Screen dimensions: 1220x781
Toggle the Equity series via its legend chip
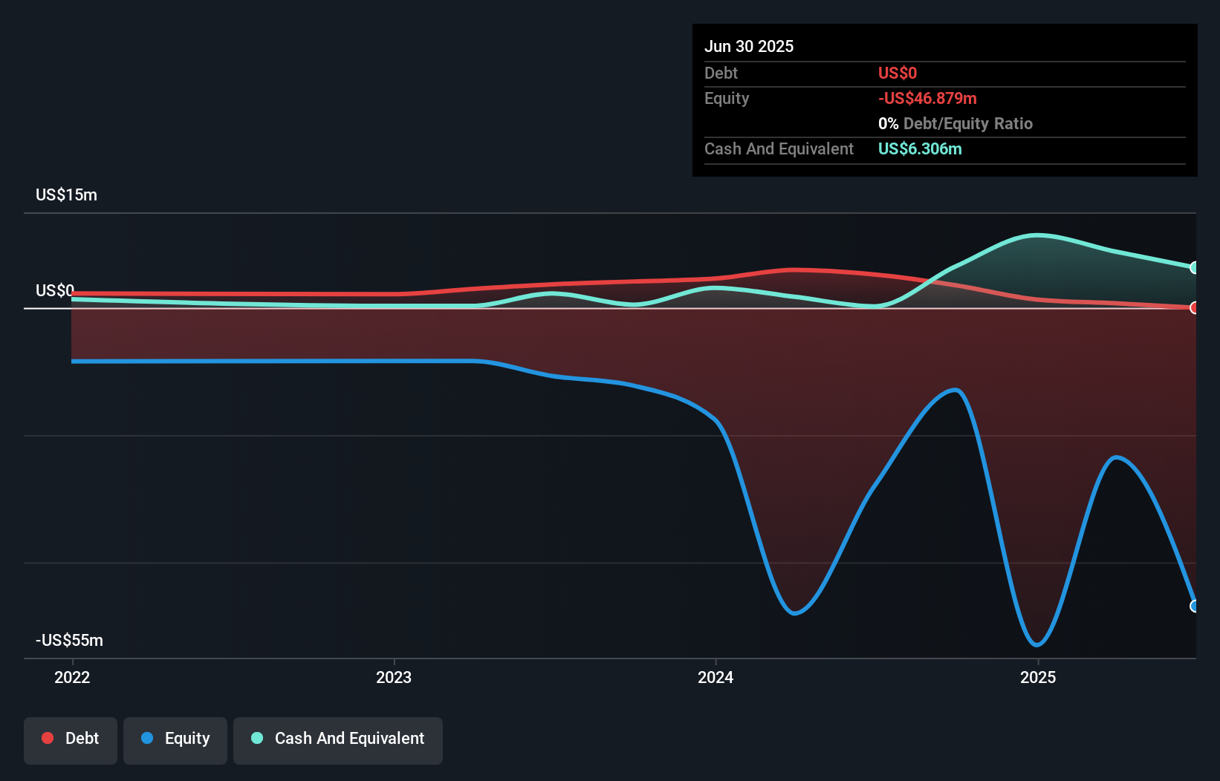click(175, 738)
